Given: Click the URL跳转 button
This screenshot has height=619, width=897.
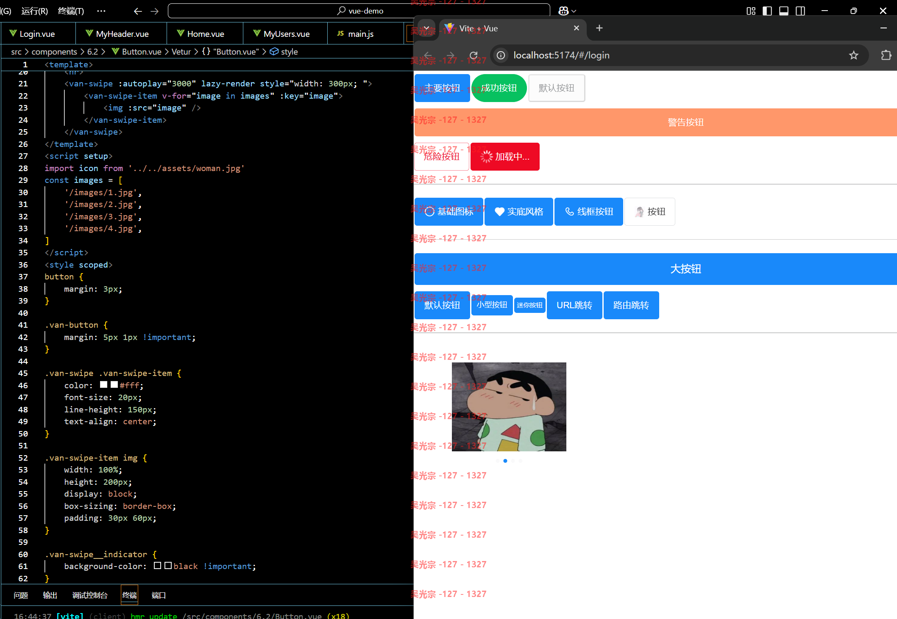Looking at the screenshot, I should coord(574,305).
